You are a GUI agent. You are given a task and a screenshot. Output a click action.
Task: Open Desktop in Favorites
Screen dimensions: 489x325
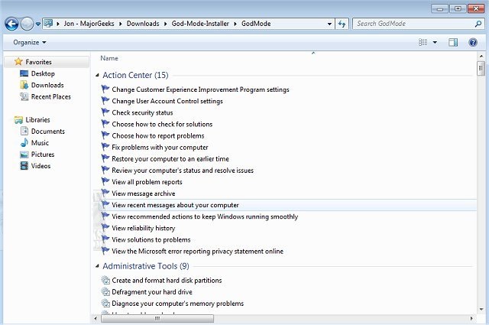tap(43, 73)
